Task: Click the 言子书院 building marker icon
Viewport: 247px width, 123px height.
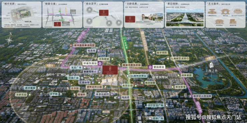Action: coord(154,53)
